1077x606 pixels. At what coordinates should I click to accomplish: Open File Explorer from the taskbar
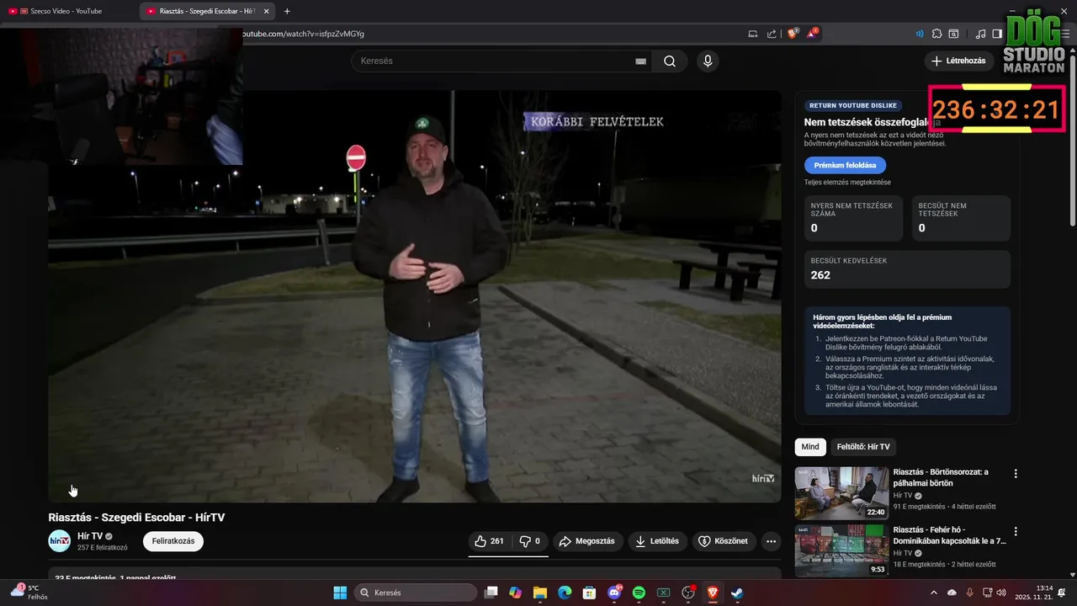(540, 593)
